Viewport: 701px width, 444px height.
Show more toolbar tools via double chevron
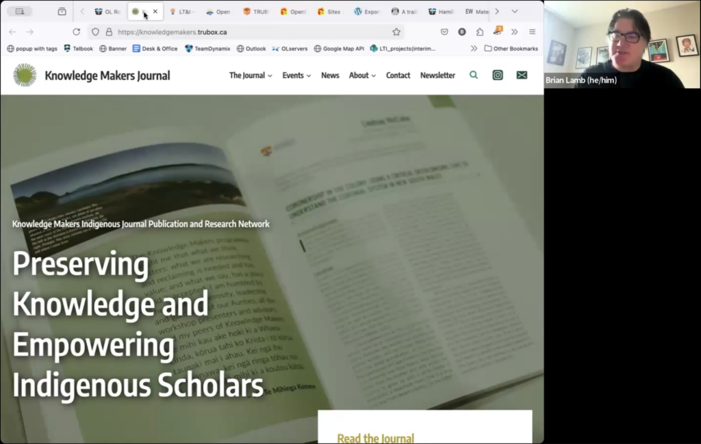click(515, 31)
